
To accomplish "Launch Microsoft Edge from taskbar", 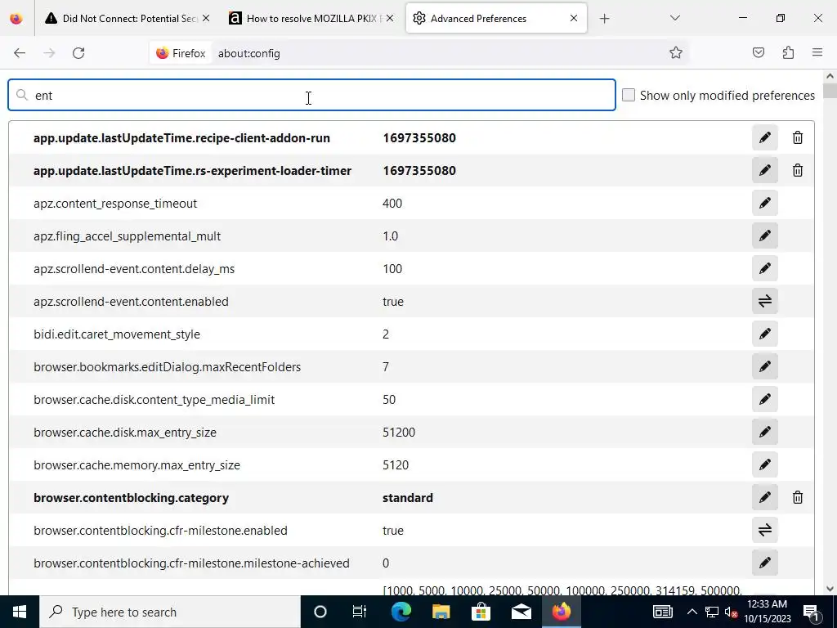I will point(401,612).
